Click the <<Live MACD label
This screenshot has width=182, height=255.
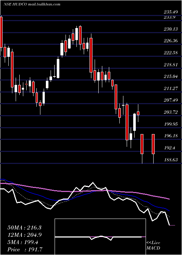pos(153,245)
